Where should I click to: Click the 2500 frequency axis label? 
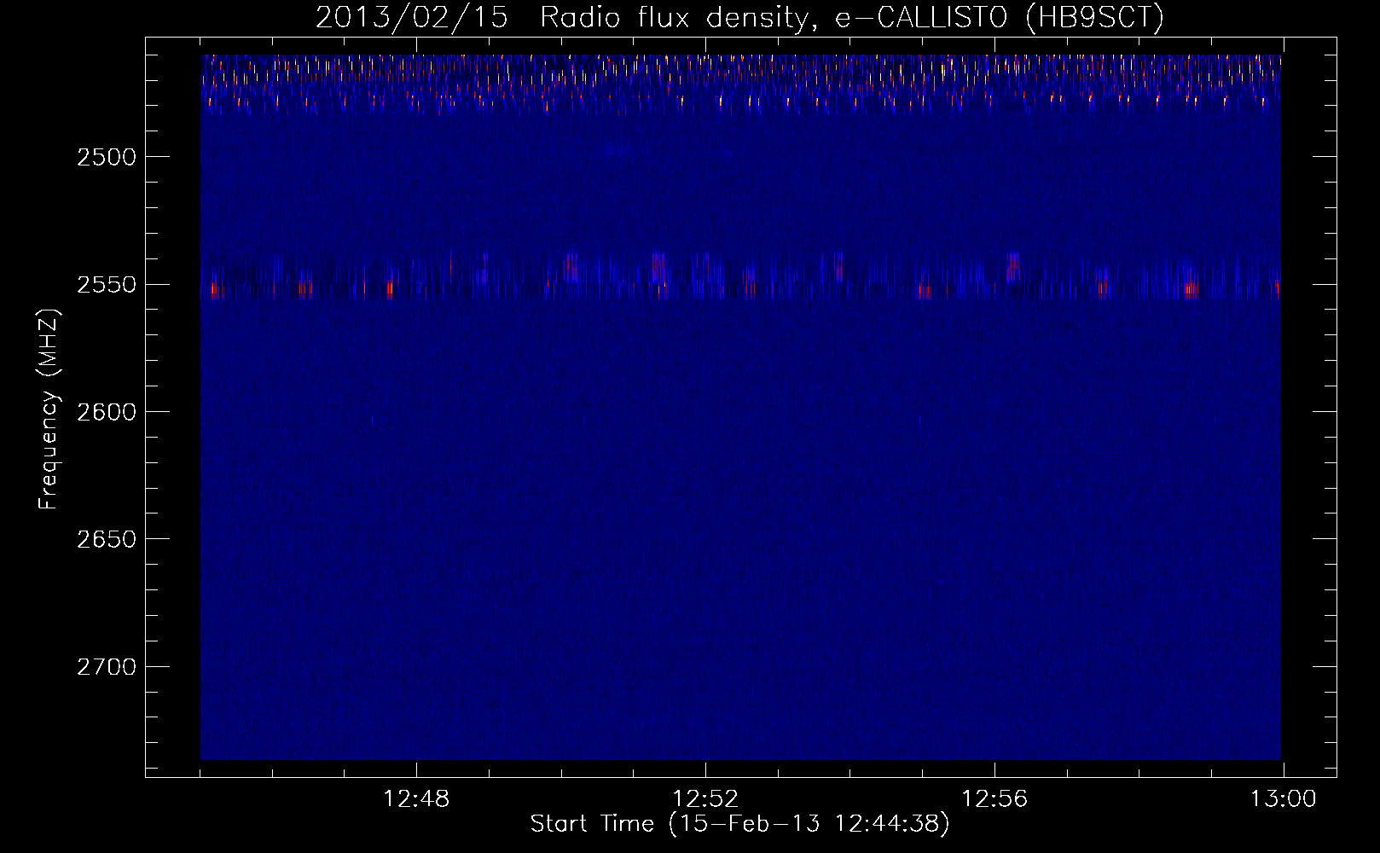click(x=107, y=158)
